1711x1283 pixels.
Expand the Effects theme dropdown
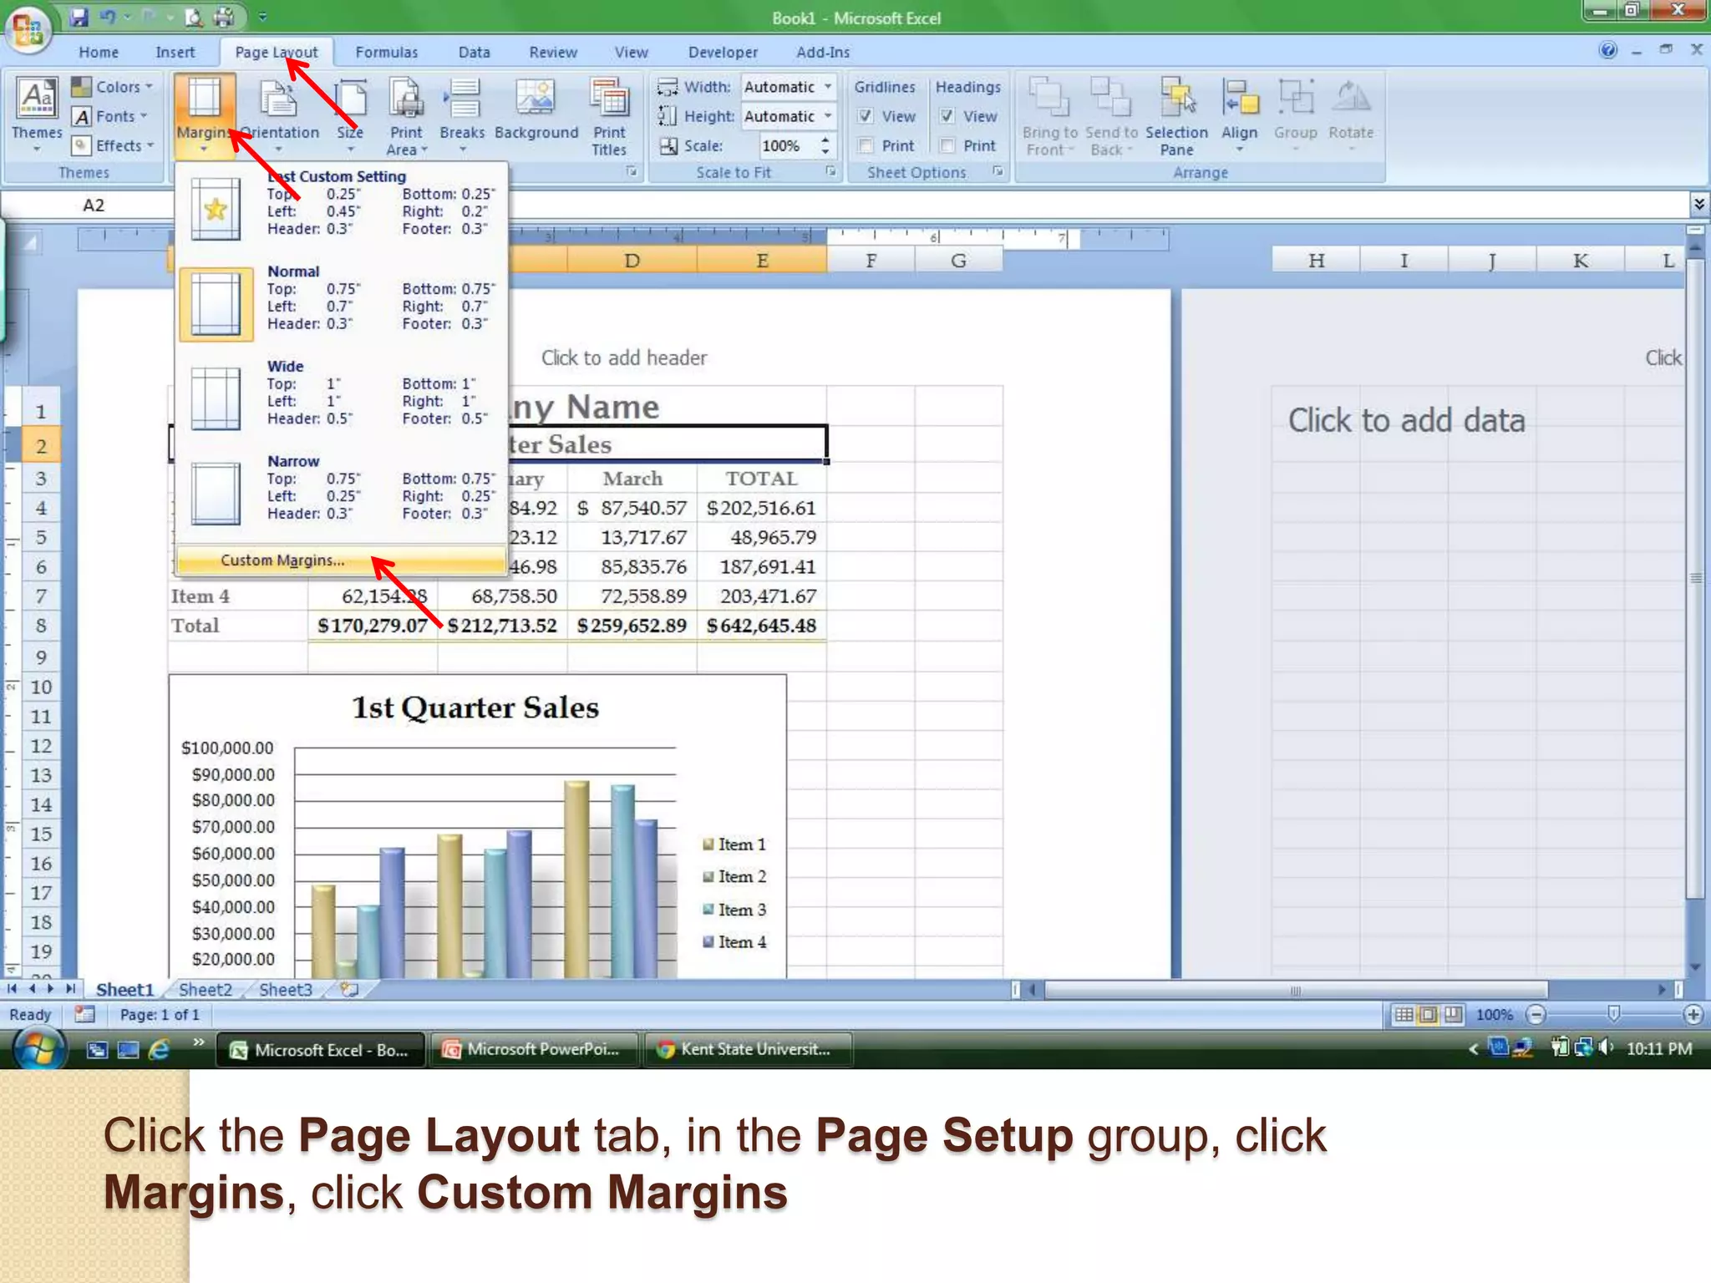(x=114, y=145)
